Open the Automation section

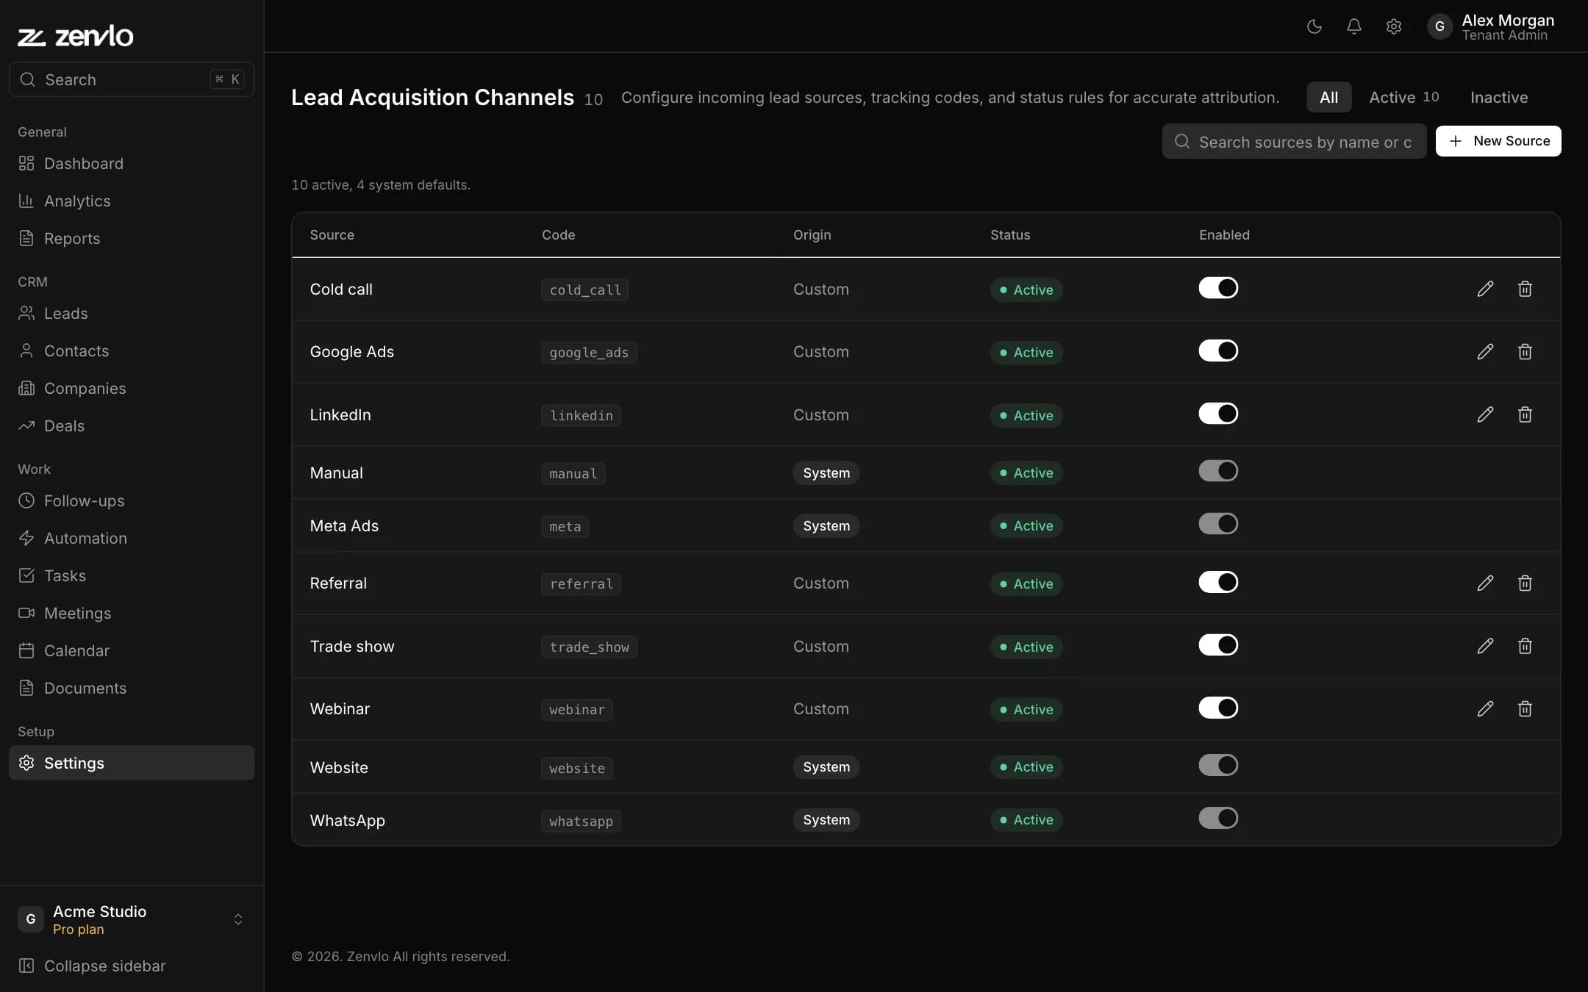(x=132, y=538)
